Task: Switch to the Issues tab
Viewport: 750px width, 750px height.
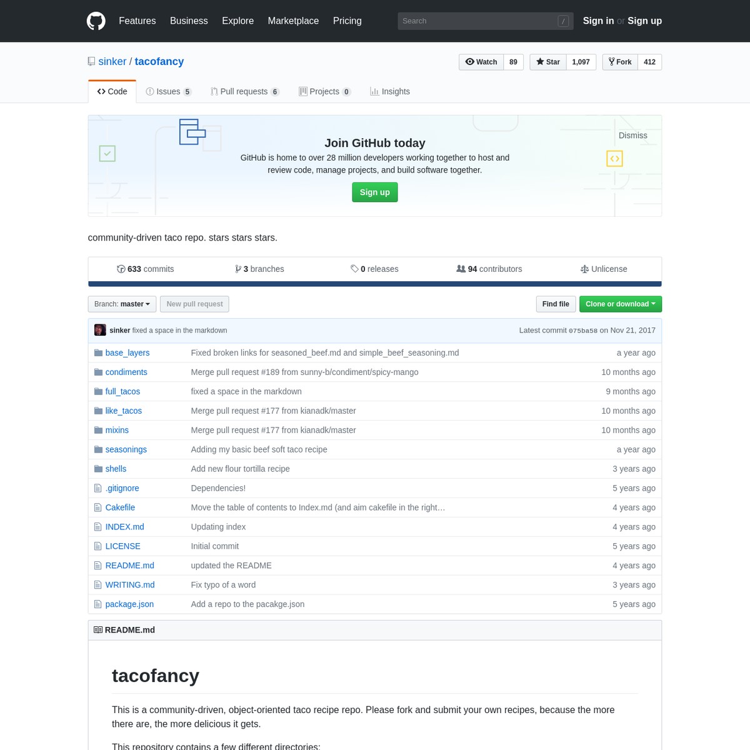Action: tap(169, 91)
